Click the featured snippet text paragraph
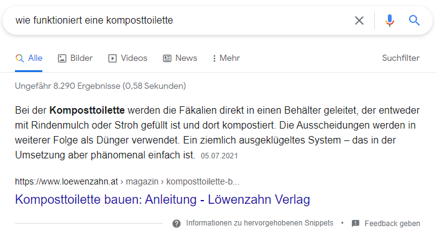This screenshot has width=437, height=246. [218, 132]
